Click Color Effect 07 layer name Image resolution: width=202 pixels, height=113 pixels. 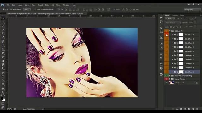coord(189,59)
